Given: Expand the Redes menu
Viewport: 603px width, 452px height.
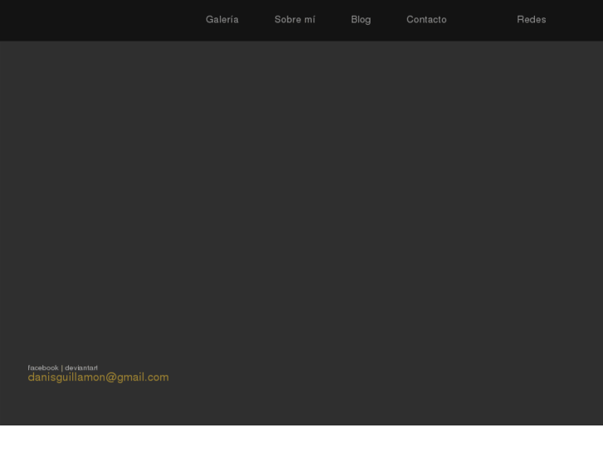Looking at the screenshot, I should click(531, 20).
